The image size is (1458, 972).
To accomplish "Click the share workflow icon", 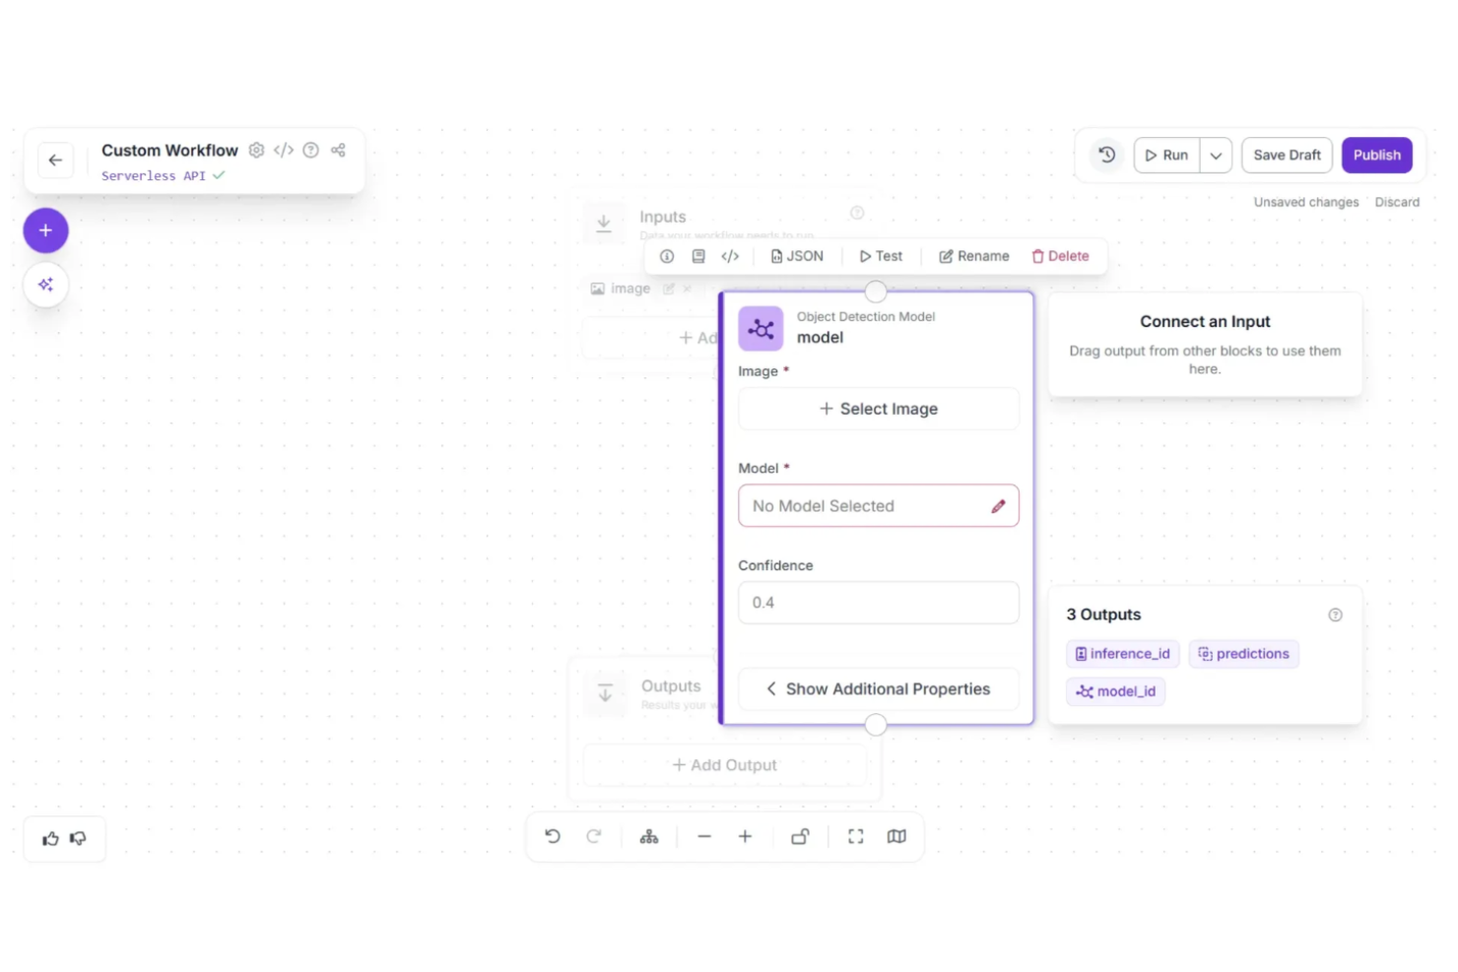I will pos(338,150).
